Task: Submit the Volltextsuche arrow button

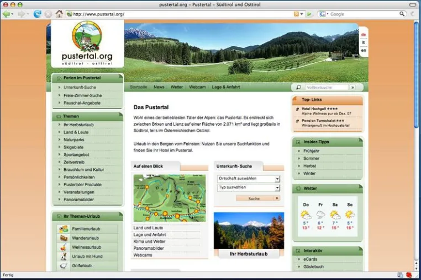Action: coord(352,87)
